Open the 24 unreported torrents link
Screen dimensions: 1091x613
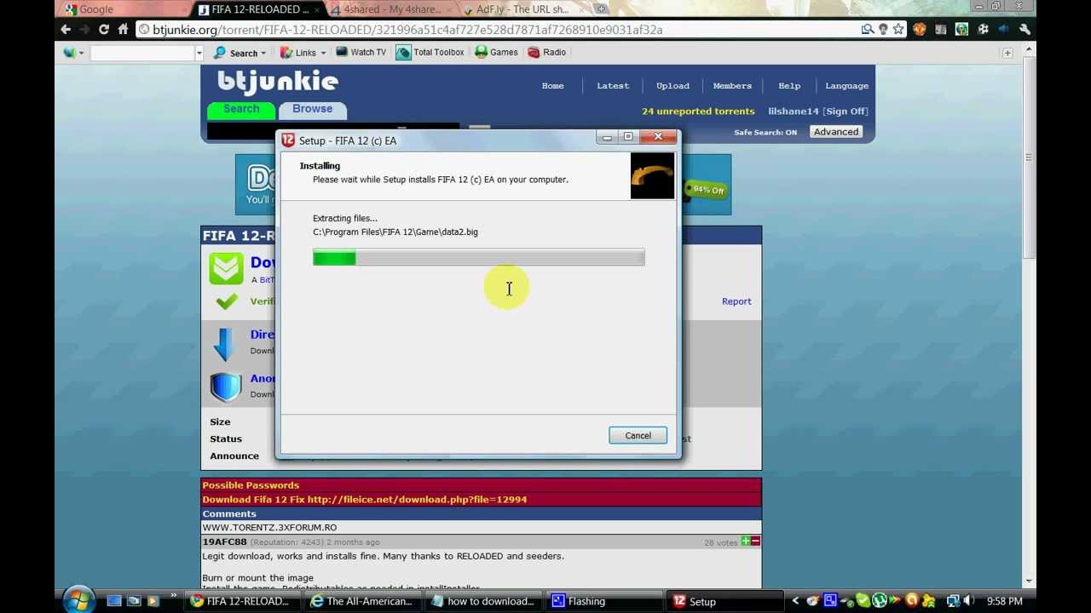coord(698,112)
